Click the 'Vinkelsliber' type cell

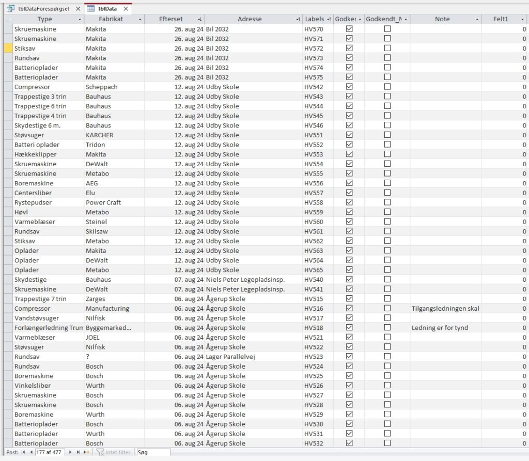pyautogui.click(x=48, y=386)
